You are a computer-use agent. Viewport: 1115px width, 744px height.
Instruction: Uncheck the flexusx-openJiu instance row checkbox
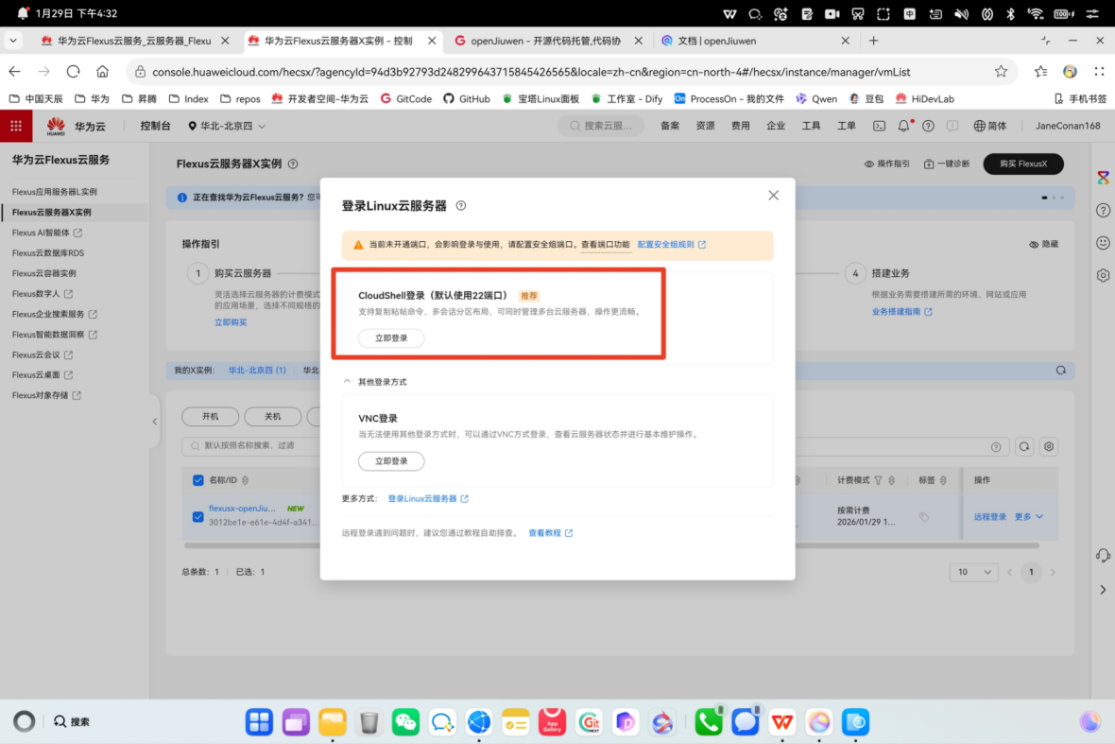coord(197,516)
